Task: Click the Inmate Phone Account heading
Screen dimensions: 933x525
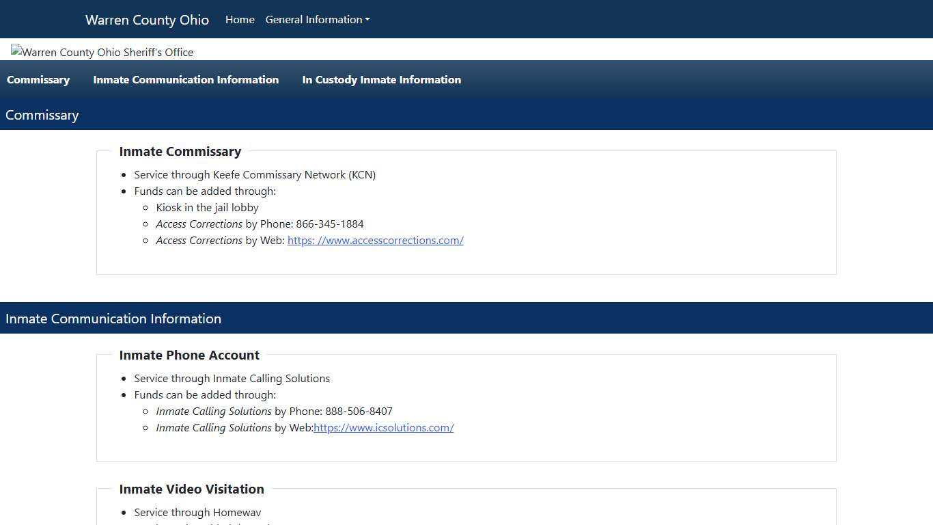Action: (189, 355)
